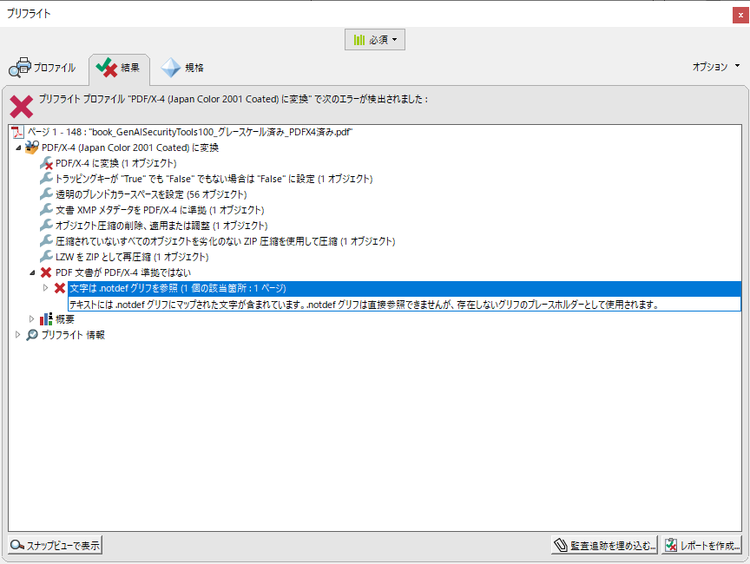This screenshot has height=564, width=750.
Task: Click the magnifier icon beside プリフライト 情報
Action: pyautogui.click(x=32, y=335)
